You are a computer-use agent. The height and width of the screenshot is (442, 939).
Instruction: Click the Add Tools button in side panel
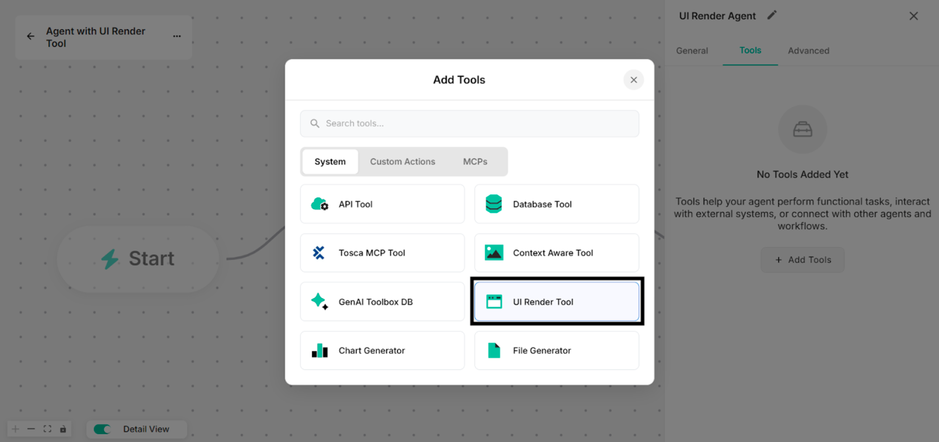pyautogui.click(x=802, y=260)
